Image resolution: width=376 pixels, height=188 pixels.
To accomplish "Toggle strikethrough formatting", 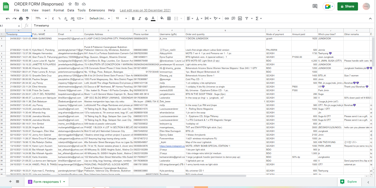I will (146, 19).
